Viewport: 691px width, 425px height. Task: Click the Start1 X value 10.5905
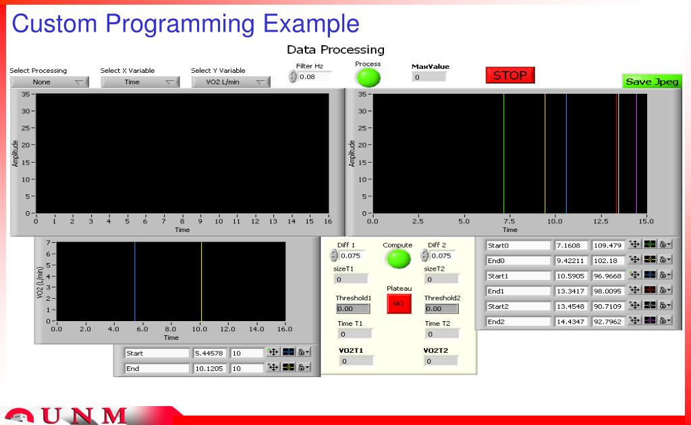coord(571,276)
